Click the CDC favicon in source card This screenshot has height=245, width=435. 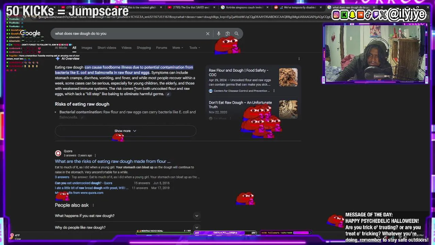tap(211, 91)
